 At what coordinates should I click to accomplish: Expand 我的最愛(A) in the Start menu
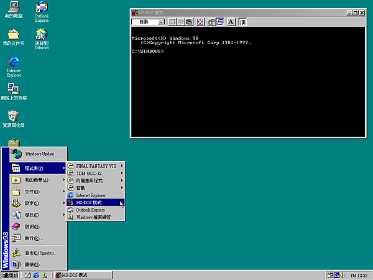(x=38, y=180)
